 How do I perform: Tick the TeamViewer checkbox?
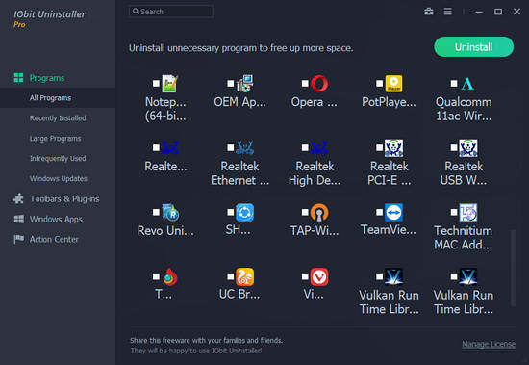[380, 212]
